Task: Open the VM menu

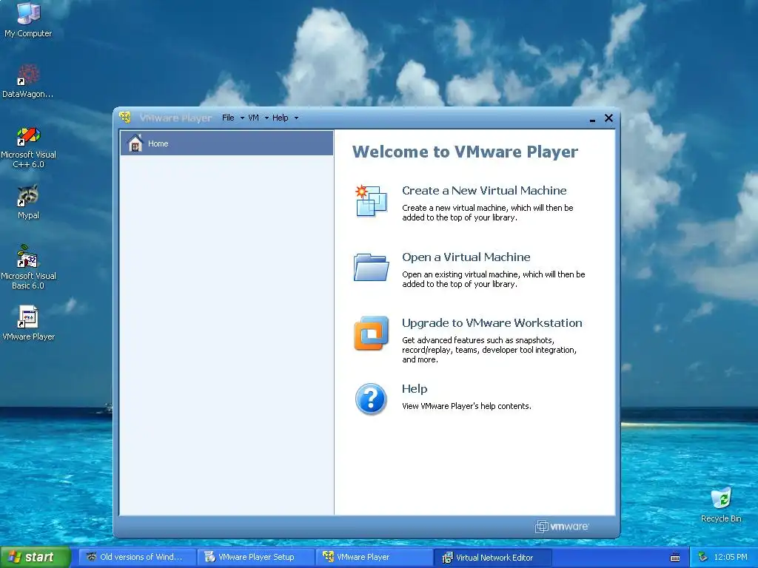Action: [253, 118]
